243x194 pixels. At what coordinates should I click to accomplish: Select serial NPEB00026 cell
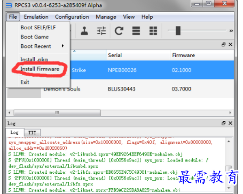(x=122, y=70)
